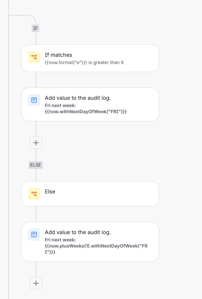Click the branch icon on If matches card
202x299 pixels.
point(34,57)
